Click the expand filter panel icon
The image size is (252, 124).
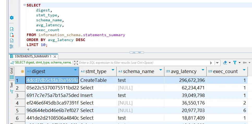pos(76,63)
